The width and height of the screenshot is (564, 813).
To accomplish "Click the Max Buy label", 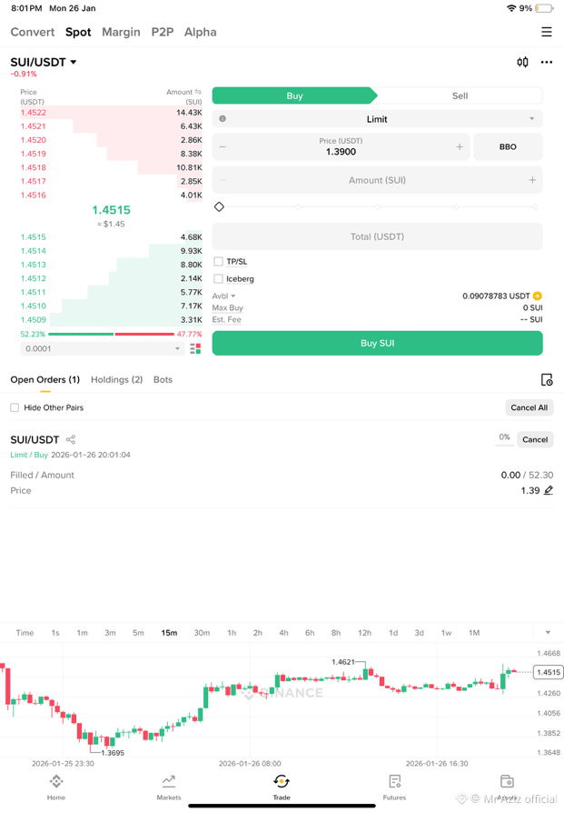I will point(227,307).
